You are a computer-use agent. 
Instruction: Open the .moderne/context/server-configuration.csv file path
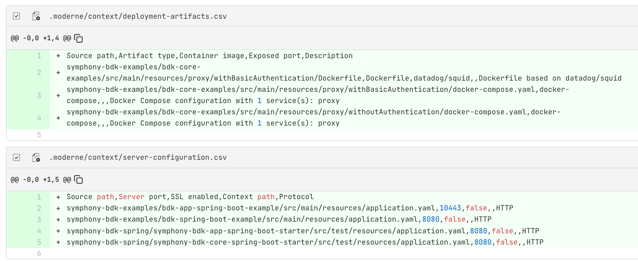click(x=138, y=157)
